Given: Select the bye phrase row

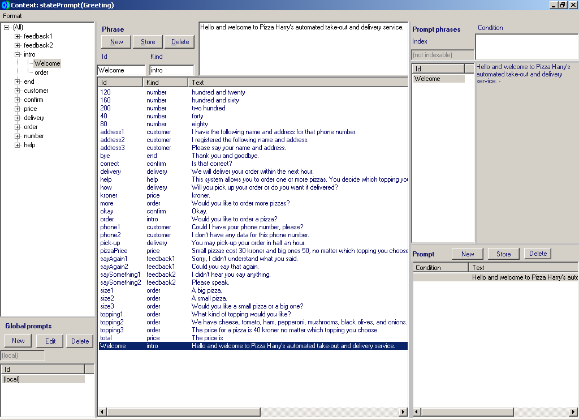Looking at the screenshot, I should 253,156.
